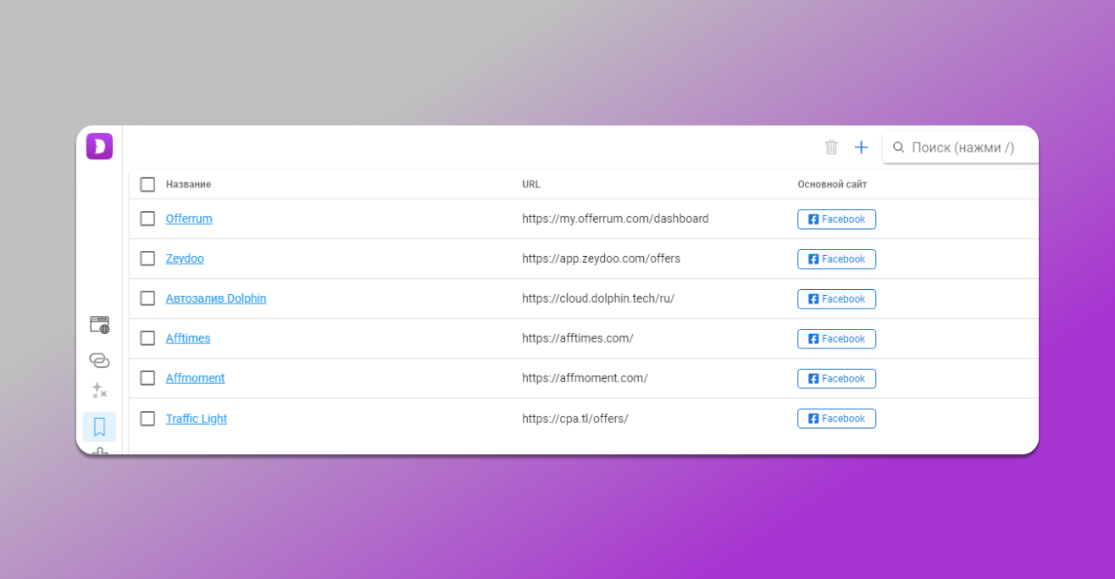Click the Dolphin logo in the sidebar
Screen dimensions: 1115x579
pos(99,147)
